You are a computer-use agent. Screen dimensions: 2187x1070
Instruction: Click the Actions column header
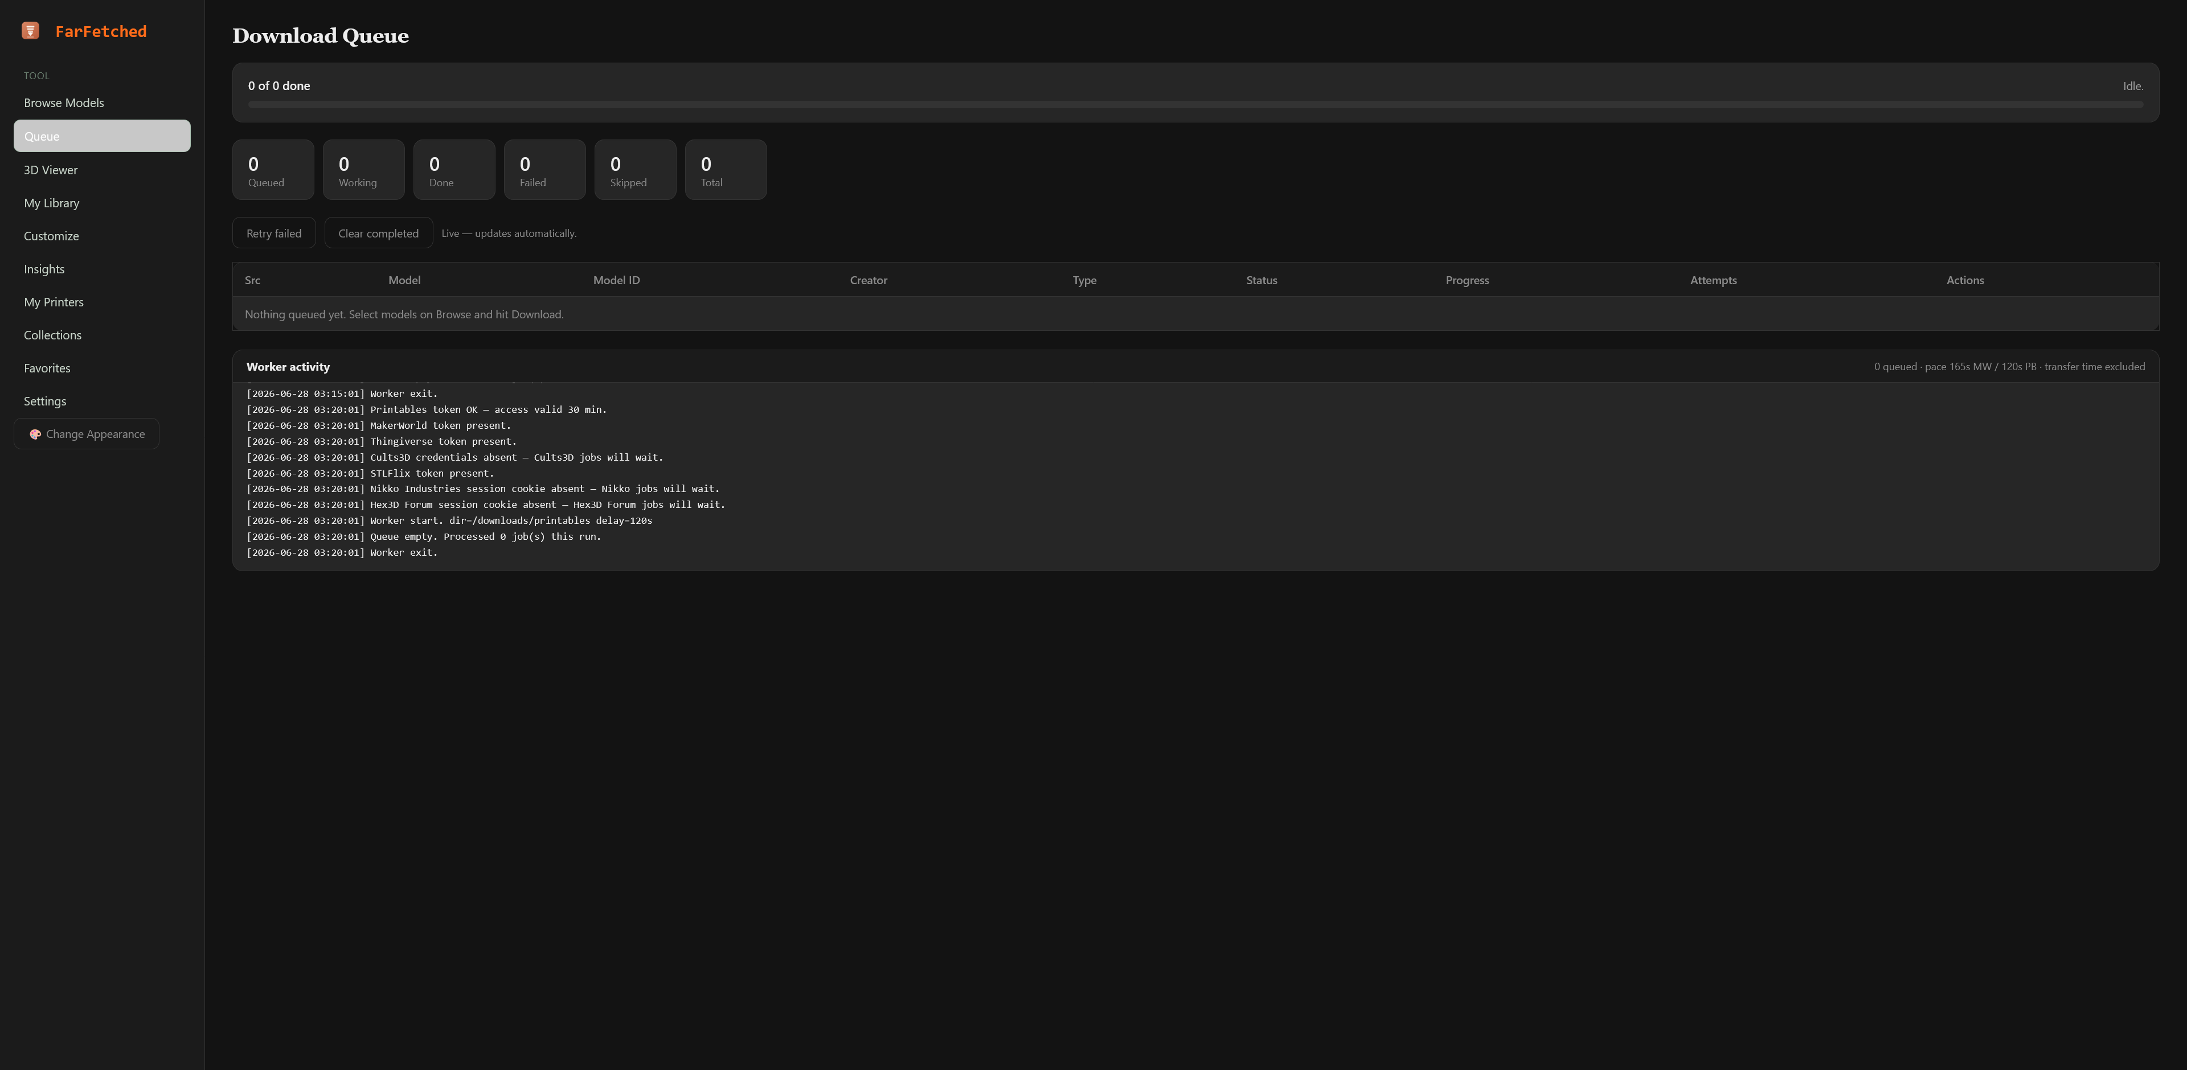click(1964, 280)
